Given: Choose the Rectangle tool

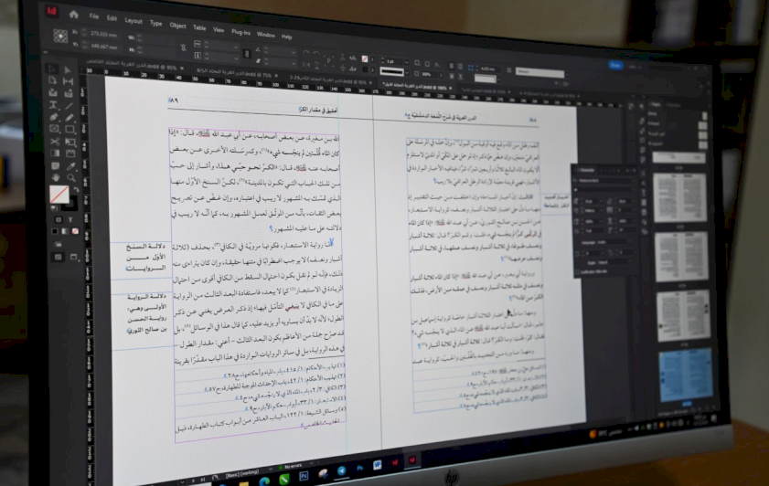Looking at the screenshot, I should pyautogui.click(x=69, y=130).
